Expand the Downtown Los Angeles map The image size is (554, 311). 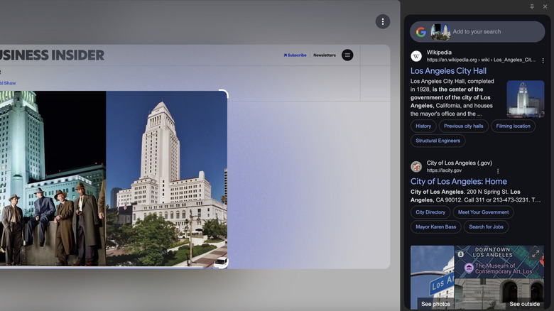[x=536, y=253]
